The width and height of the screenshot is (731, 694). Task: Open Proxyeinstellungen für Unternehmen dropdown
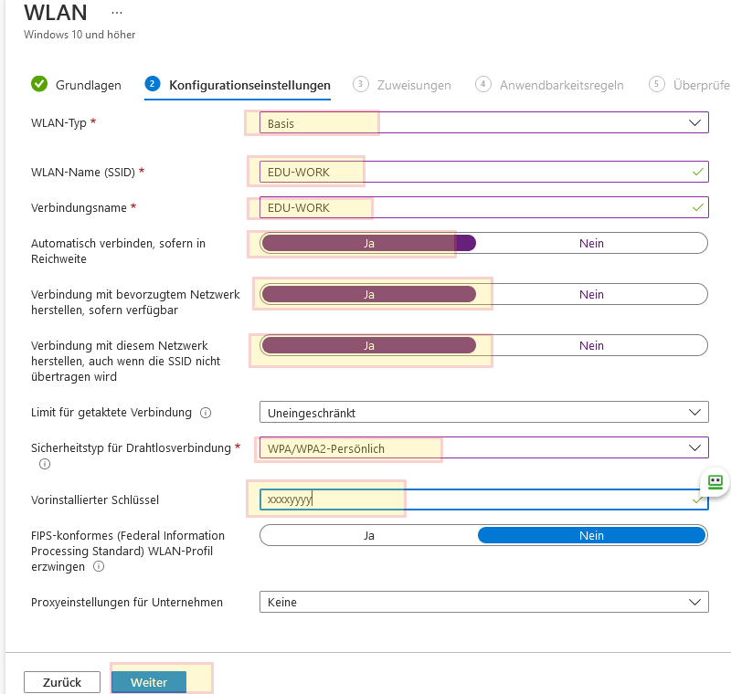[x=483, y=602]
